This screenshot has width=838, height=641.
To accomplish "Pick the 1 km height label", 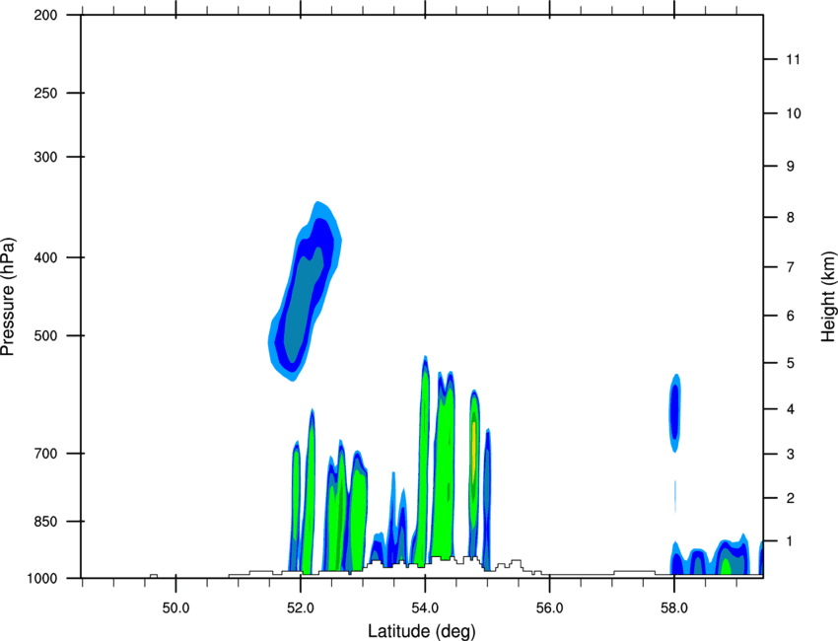I will coord(791,541).
